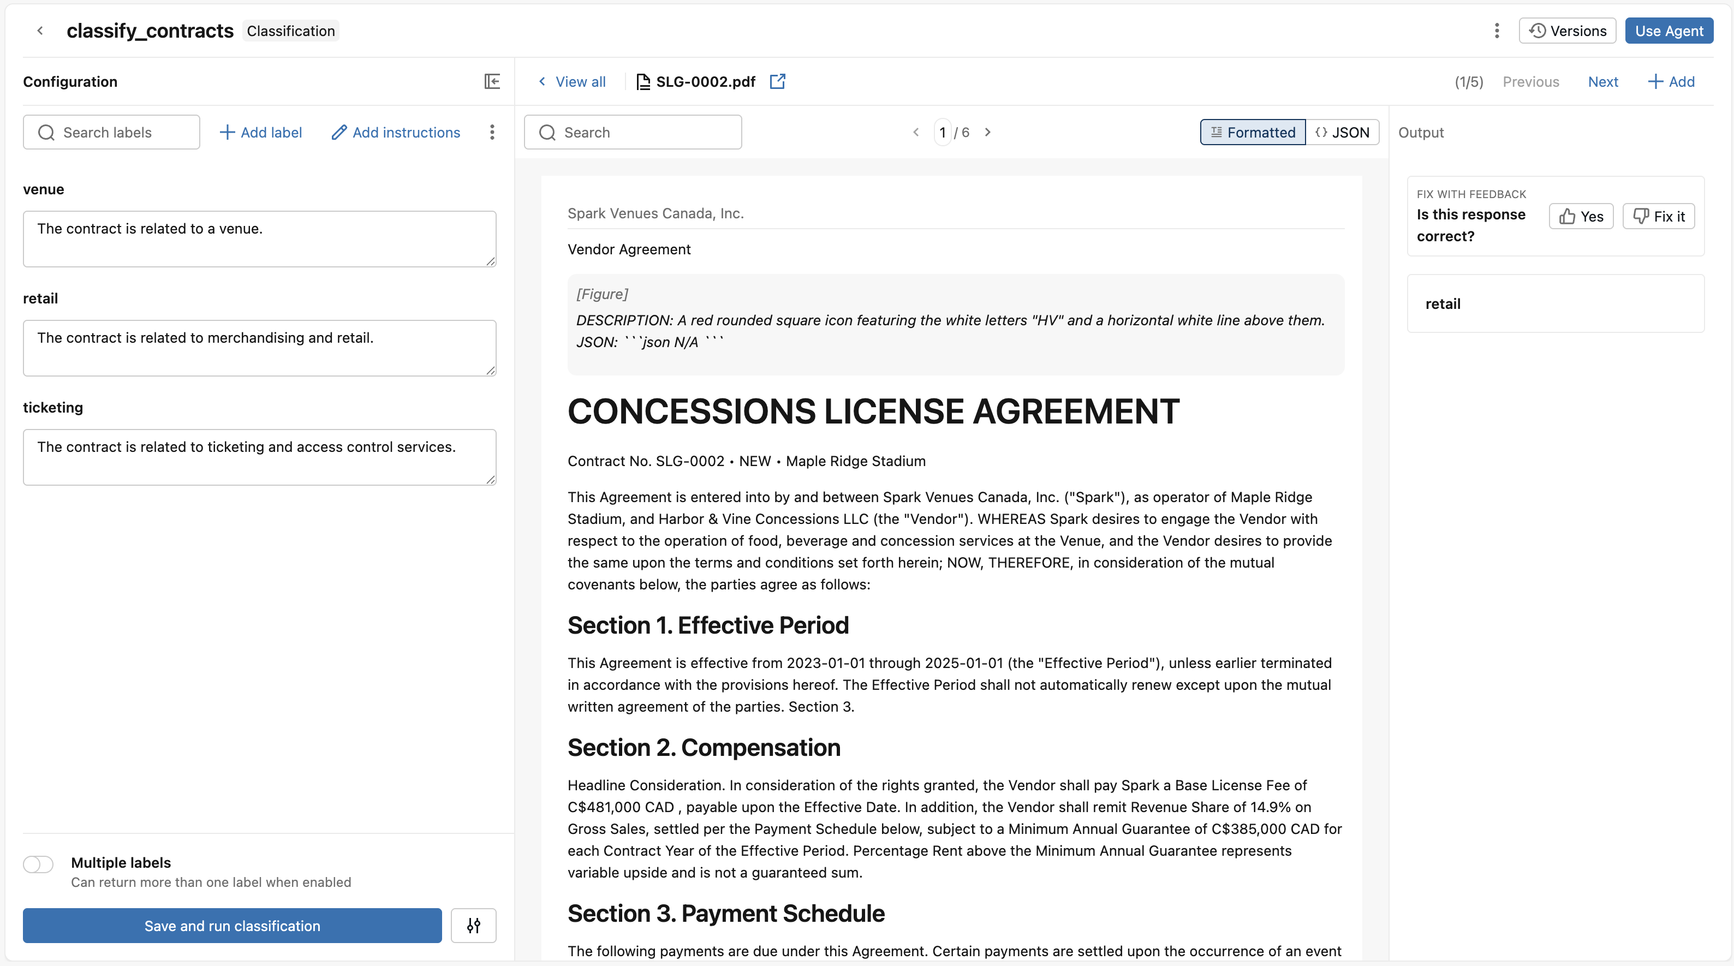This screenshot has width=1734, height=966.
Task: Save and run classification
Action: 232,926
